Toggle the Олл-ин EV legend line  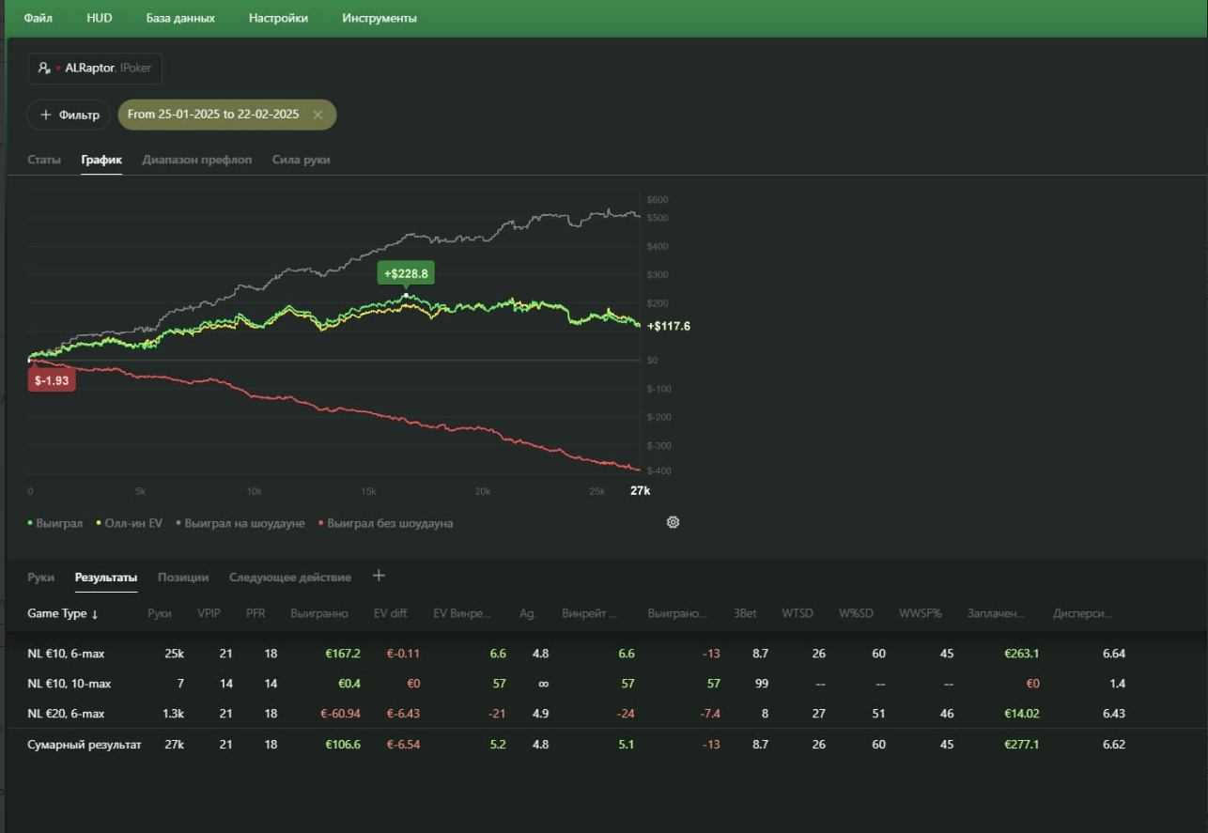131,523
